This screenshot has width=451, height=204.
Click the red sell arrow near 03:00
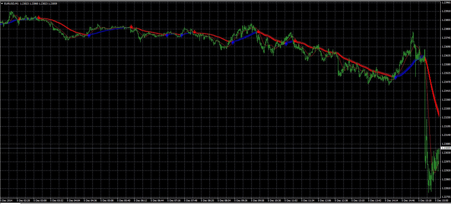click(39, 18)
